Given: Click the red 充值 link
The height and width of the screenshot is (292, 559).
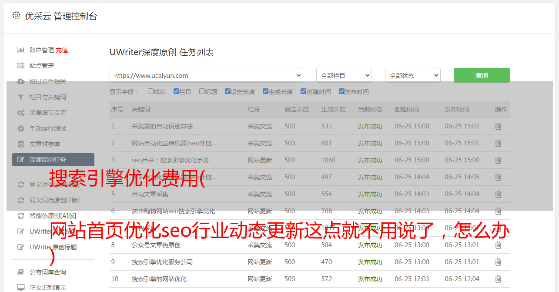Looking at the screenshot, I should 62,50.
